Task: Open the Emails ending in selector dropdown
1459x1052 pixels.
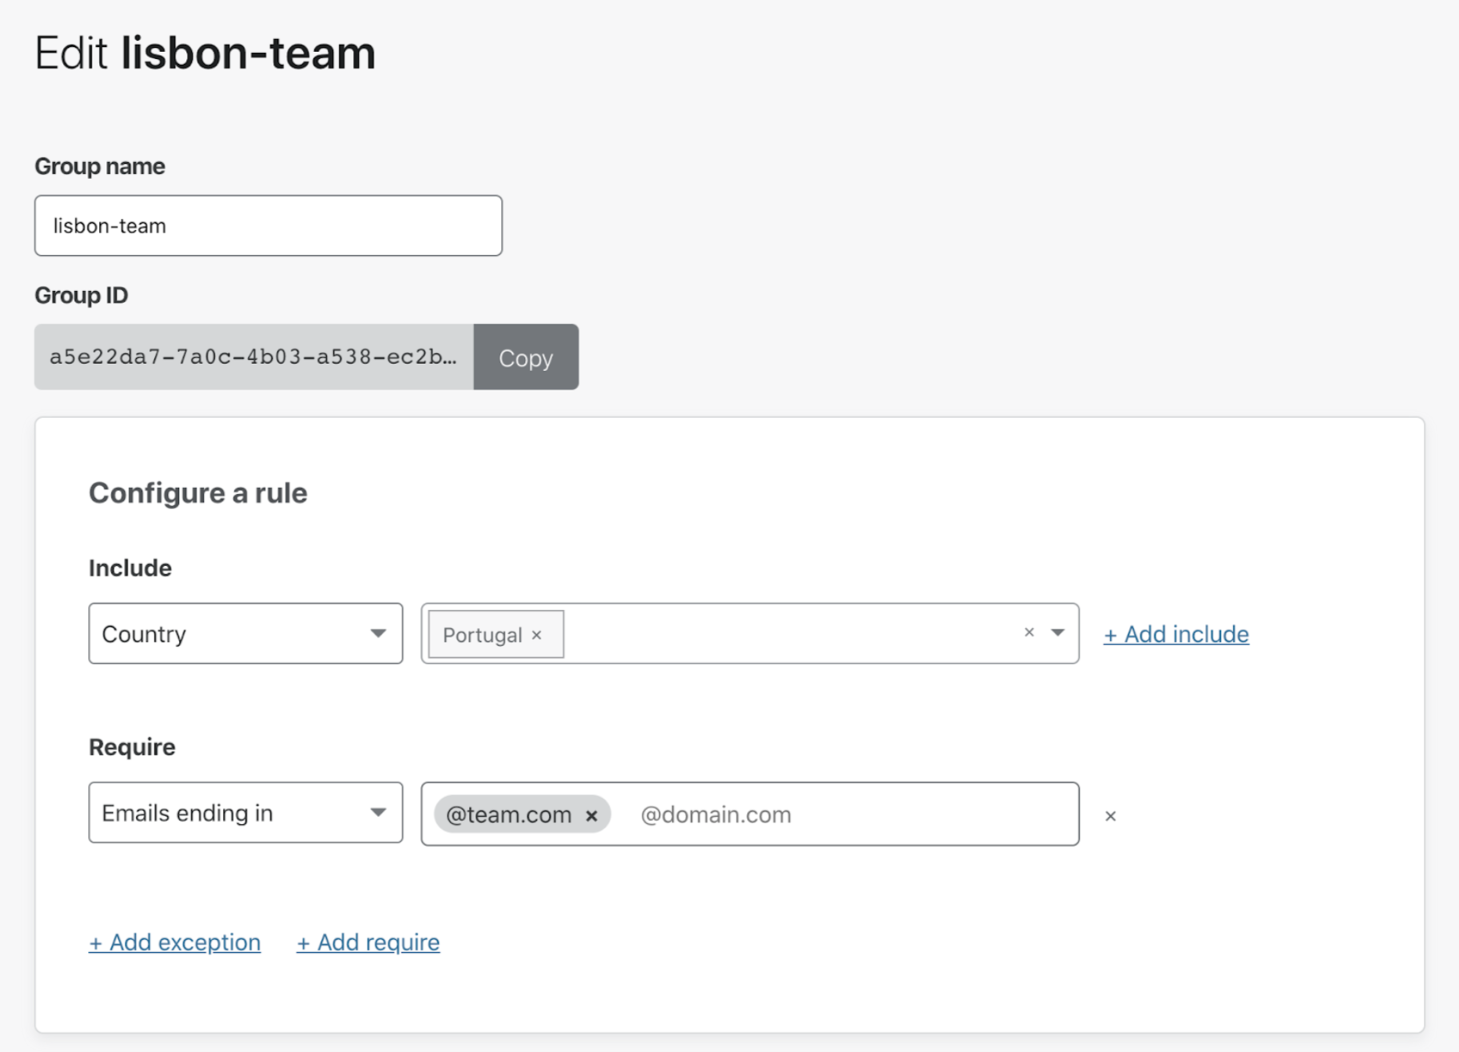Action: click(x=244, y=813)
